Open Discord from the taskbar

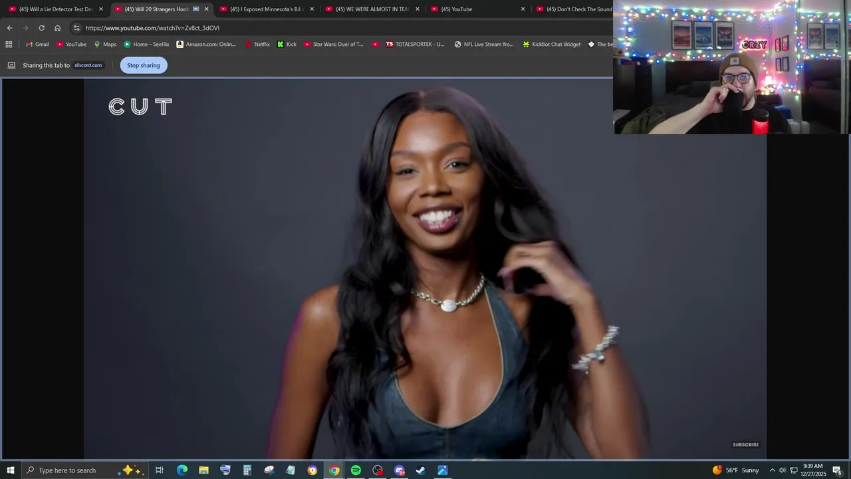click(400, 470)
